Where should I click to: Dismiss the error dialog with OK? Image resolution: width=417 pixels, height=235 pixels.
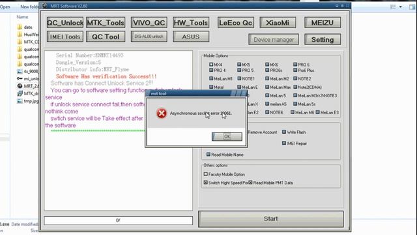[227, 136]
